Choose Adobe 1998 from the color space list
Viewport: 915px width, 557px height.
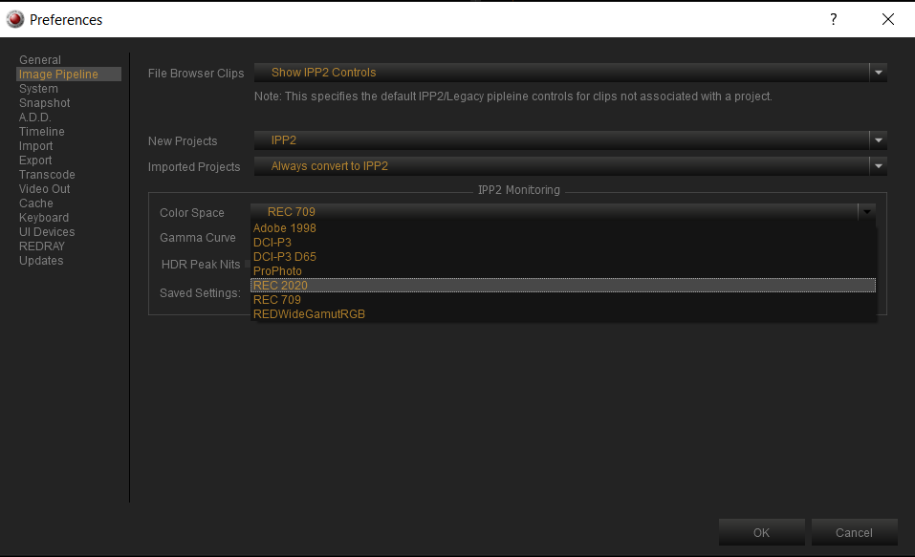(563, 228)
